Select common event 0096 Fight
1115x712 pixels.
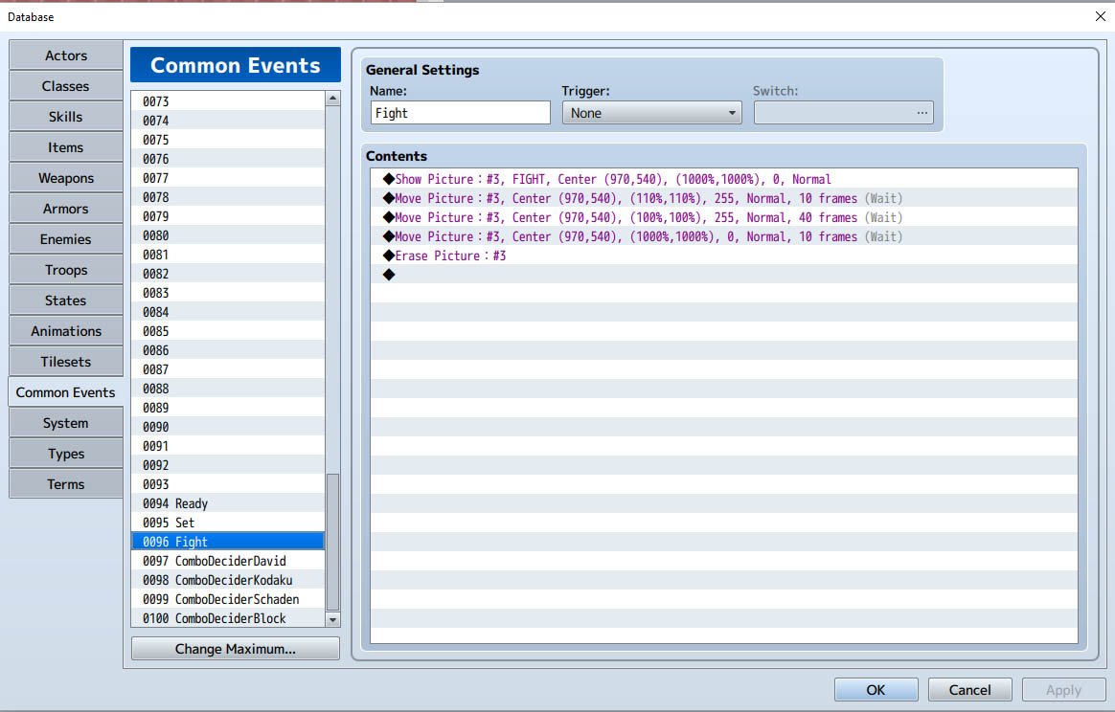click(x=228, y=542)
